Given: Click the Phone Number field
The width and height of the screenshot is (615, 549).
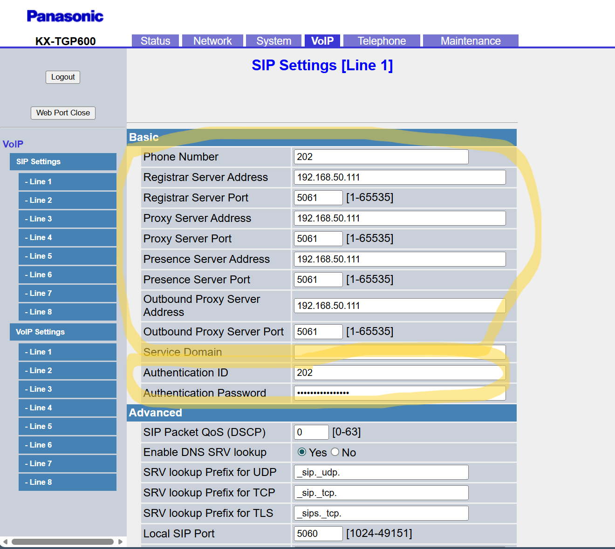Looking at the screenshot, I should 381,157.
